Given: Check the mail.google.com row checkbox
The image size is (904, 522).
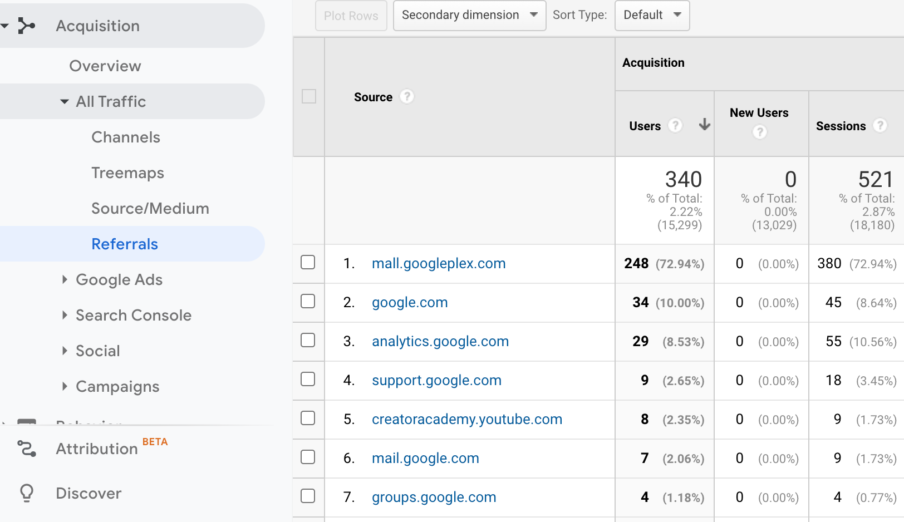Looking at the screenshot, I should [308, 457].
